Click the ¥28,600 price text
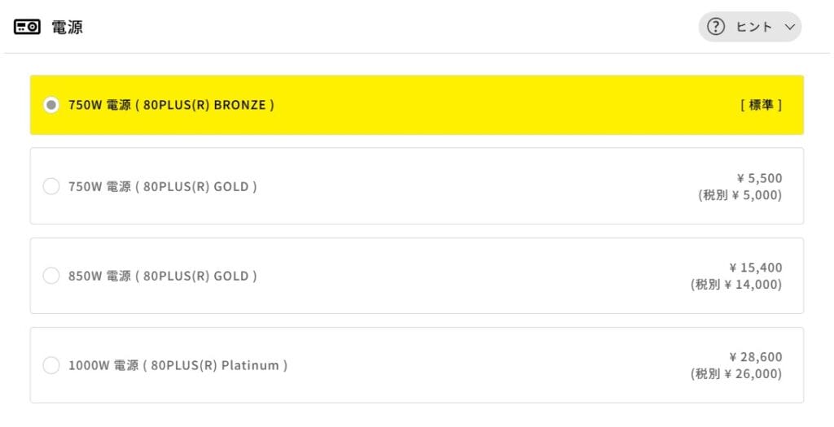 point(755,357)
